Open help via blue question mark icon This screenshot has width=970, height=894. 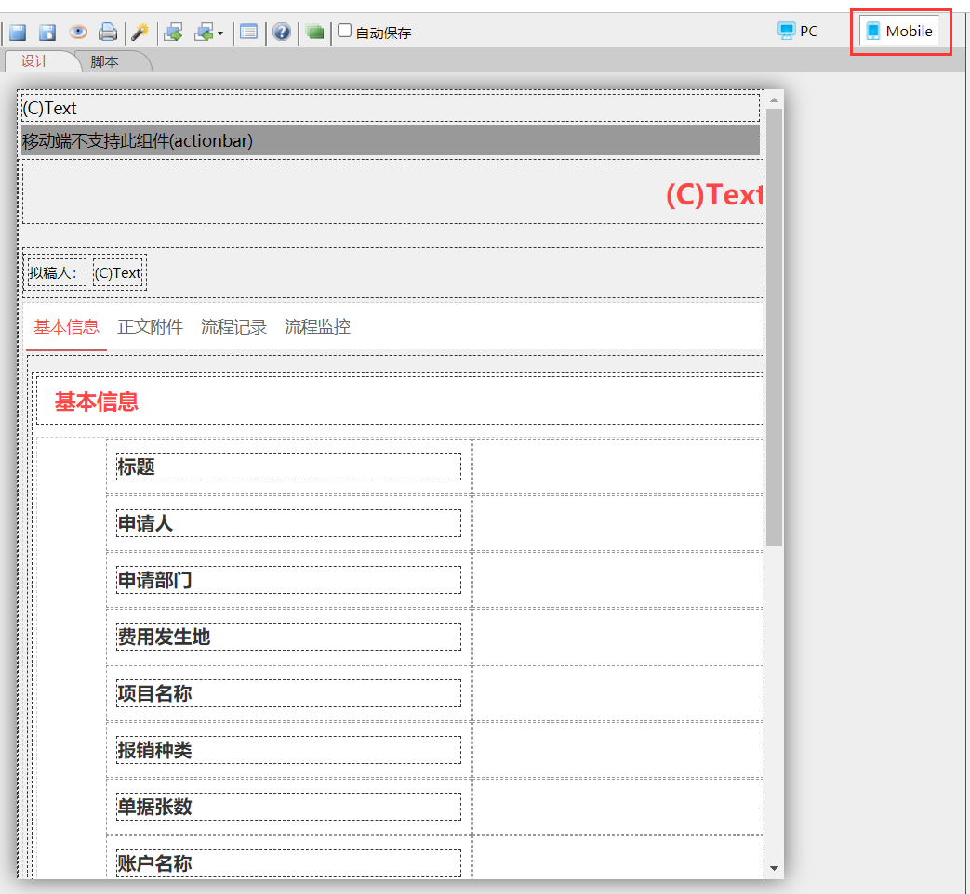click(x=282, y=33)
